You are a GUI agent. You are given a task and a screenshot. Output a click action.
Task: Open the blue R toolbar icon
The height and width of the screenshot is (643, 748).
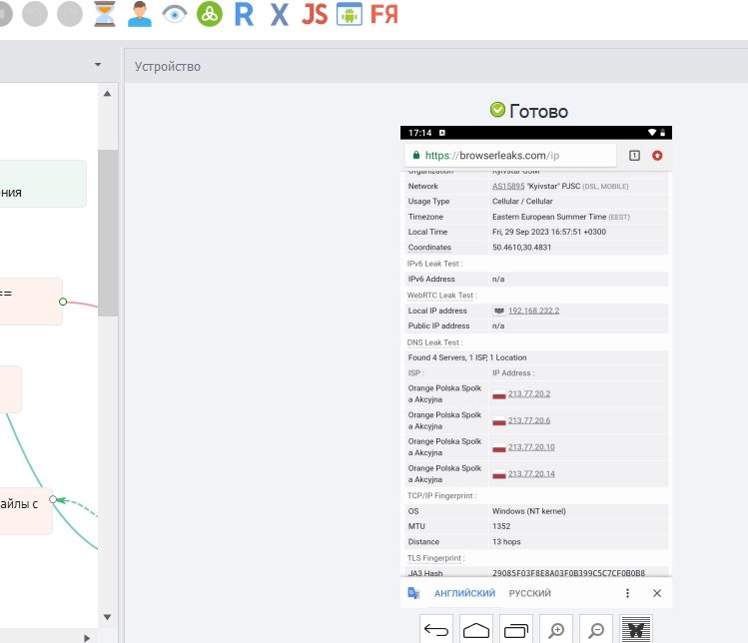(244, 14)
